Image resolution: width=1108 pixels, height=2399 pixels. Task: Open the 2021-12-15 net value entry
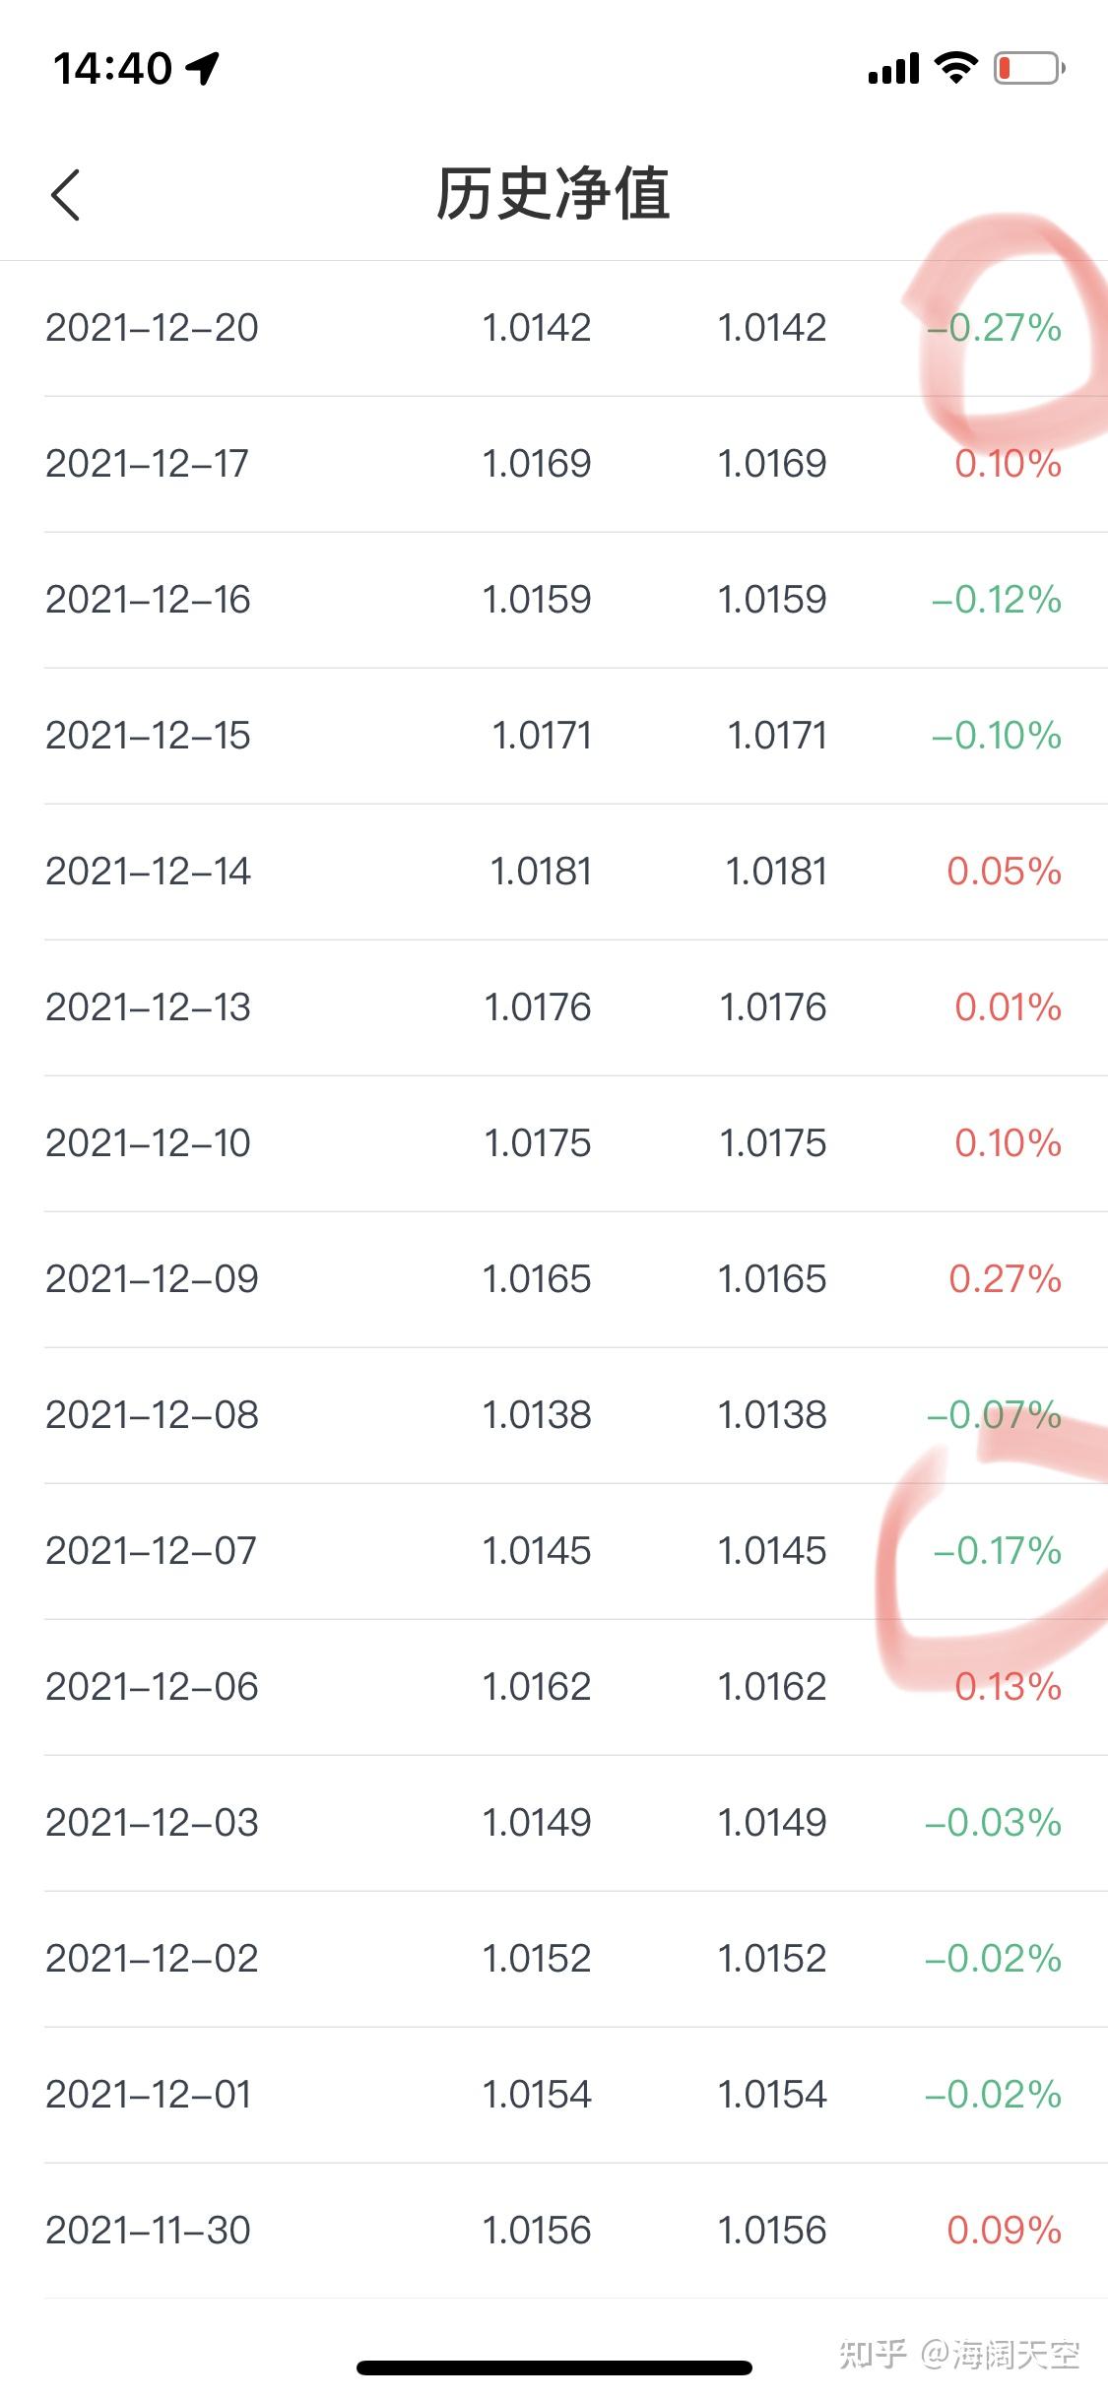(x=541, y=736)
